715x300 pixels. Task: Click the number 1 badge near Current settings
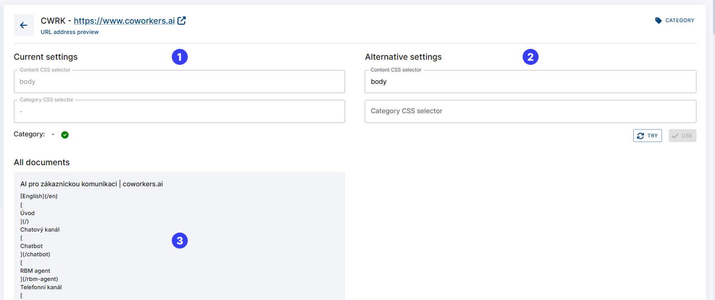(x=180, y=57)
